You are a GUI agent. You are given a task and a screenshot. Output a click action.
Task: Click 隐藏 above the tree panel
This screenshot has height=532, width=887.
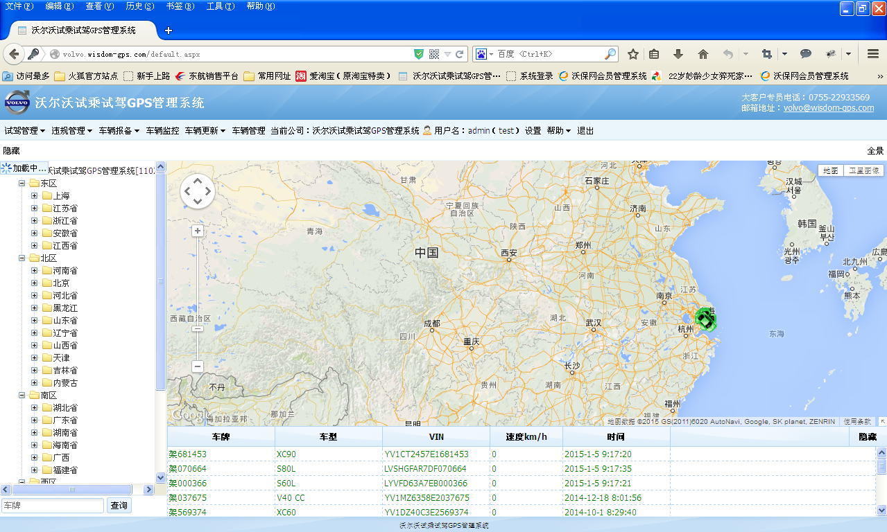(11, 150)
